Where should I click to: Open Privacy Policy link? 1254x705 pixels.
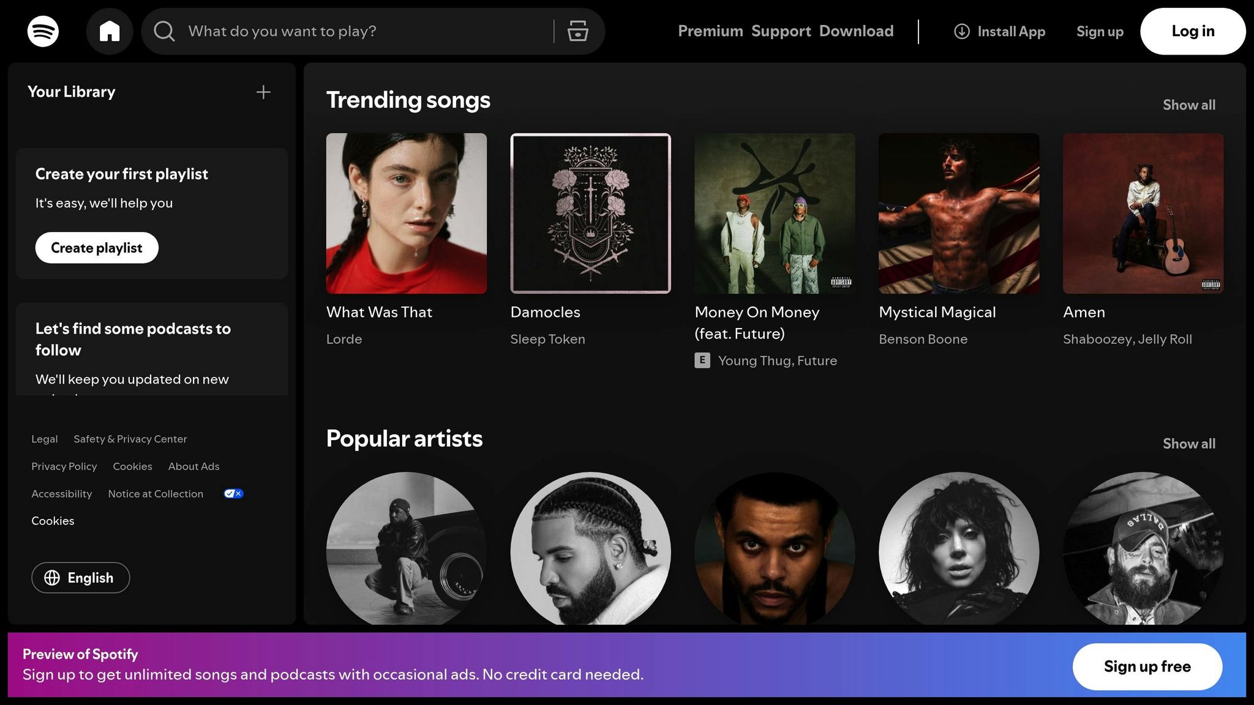pos(64,466)
